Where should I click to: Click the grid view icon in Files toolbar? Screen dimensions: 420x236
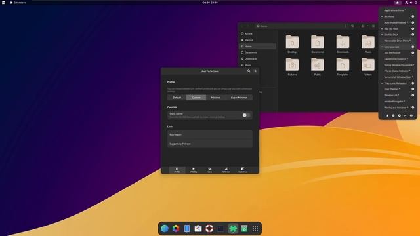(363, 26)
